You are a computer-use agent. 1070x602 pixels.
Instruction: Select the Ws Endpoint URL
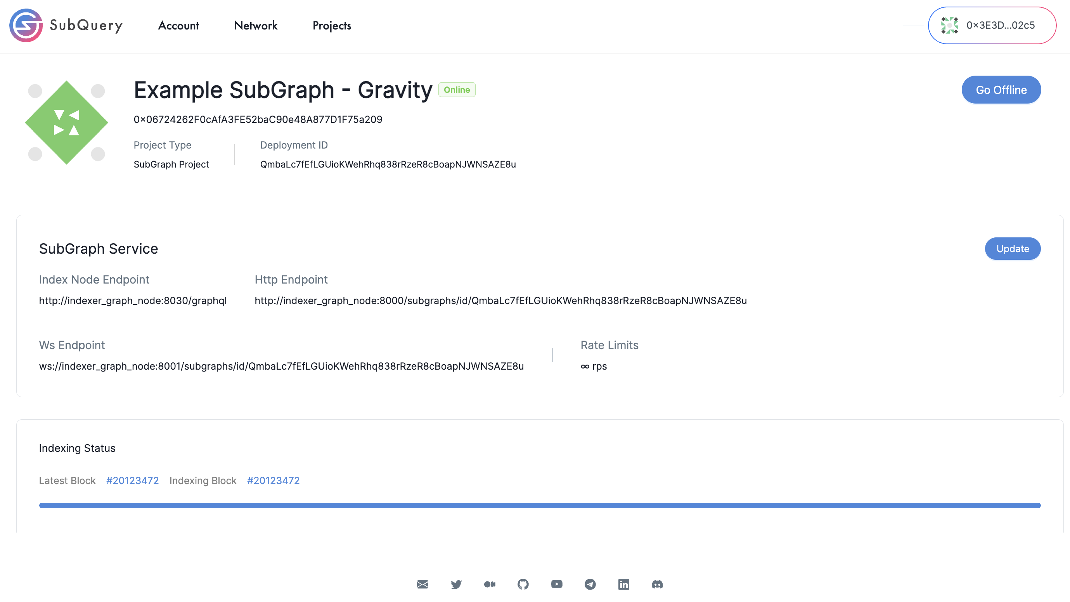[281, 366]
